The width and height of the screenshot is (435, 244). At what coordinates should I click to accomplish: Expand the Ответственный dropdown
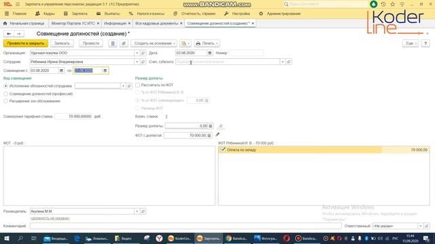click(421, 226)
